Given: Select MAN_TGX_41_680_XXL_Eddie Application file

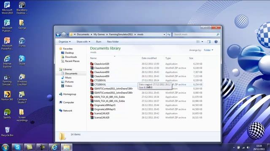Looking at the screenshot, I should point(146,97).
